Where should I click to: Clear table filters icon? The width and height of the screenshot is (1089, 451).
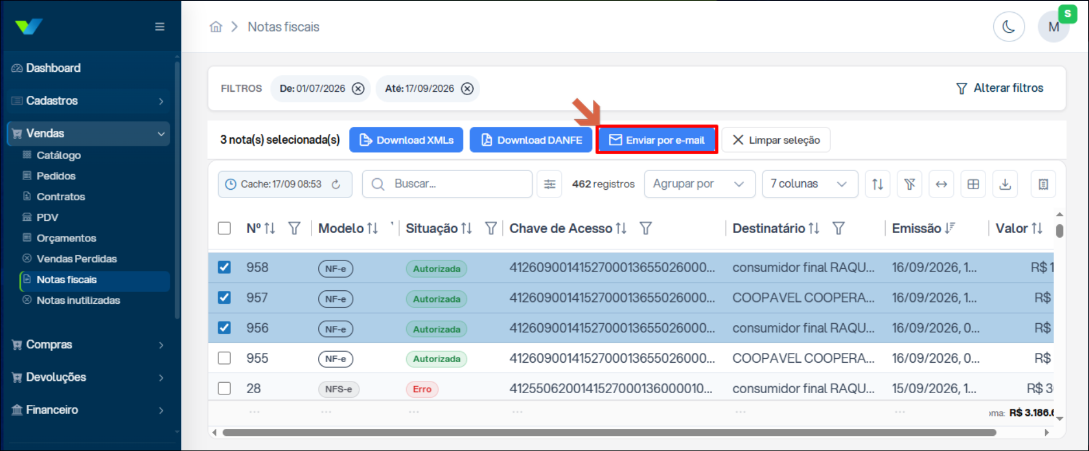click(x=910, y=185)
